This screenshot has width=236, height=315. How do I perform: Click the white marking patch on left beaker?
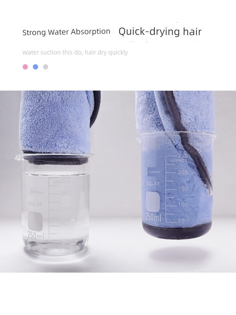(35, 222)
